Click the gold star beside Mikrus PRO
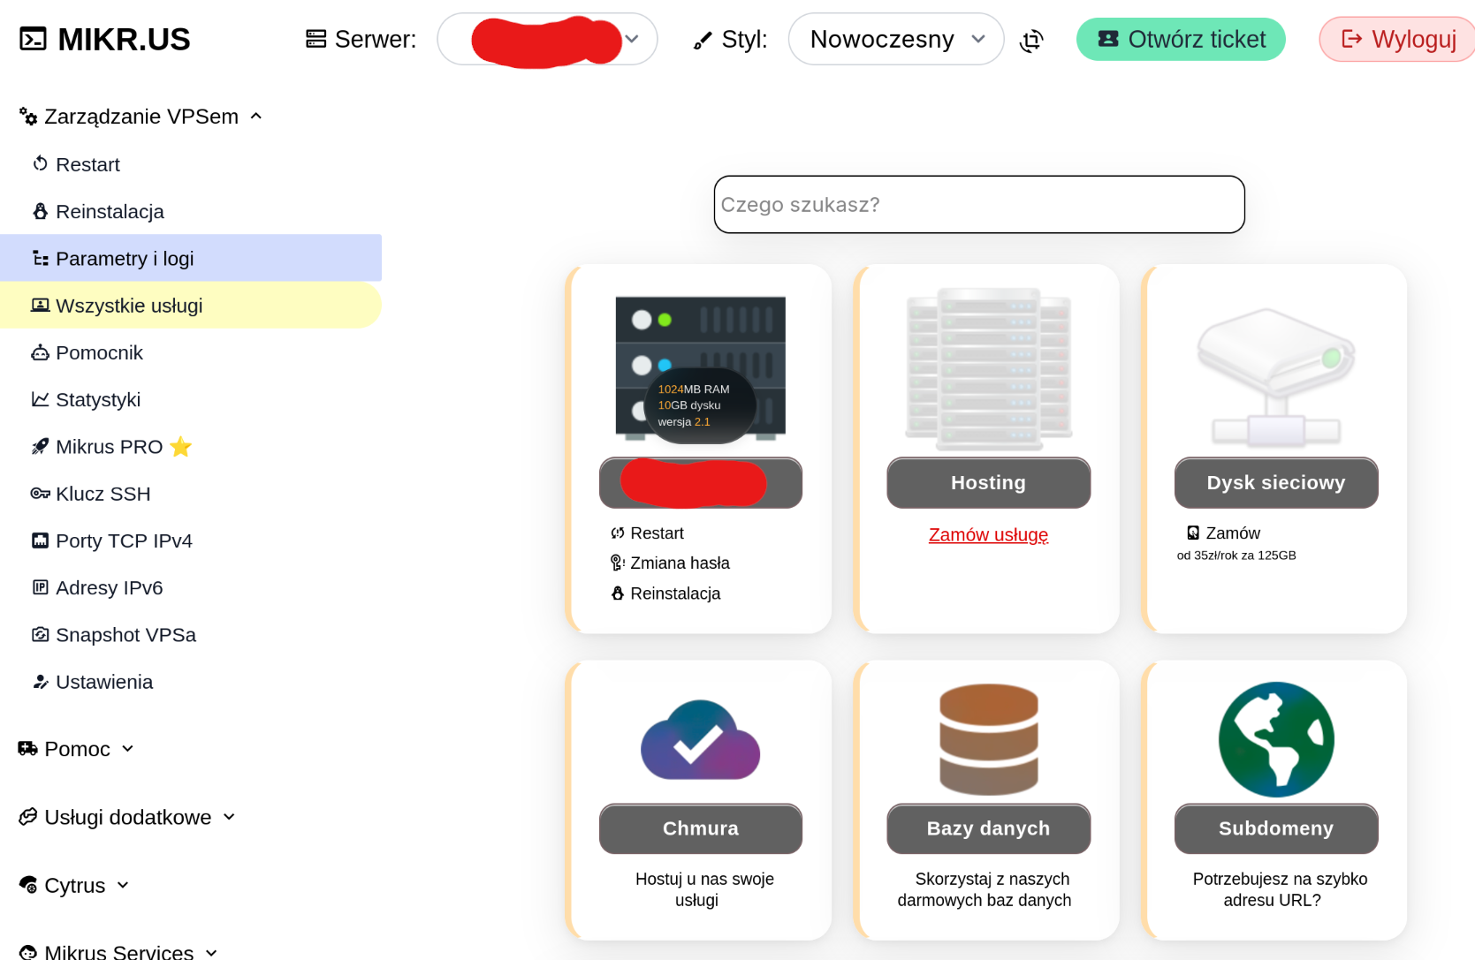The image size is (1475, 960). [180, 446]
